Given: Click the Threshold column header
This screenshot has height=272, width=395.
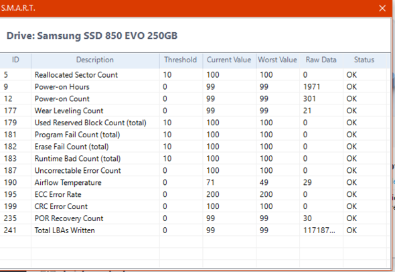Looking at the screenshot, I should coord(181,60).
